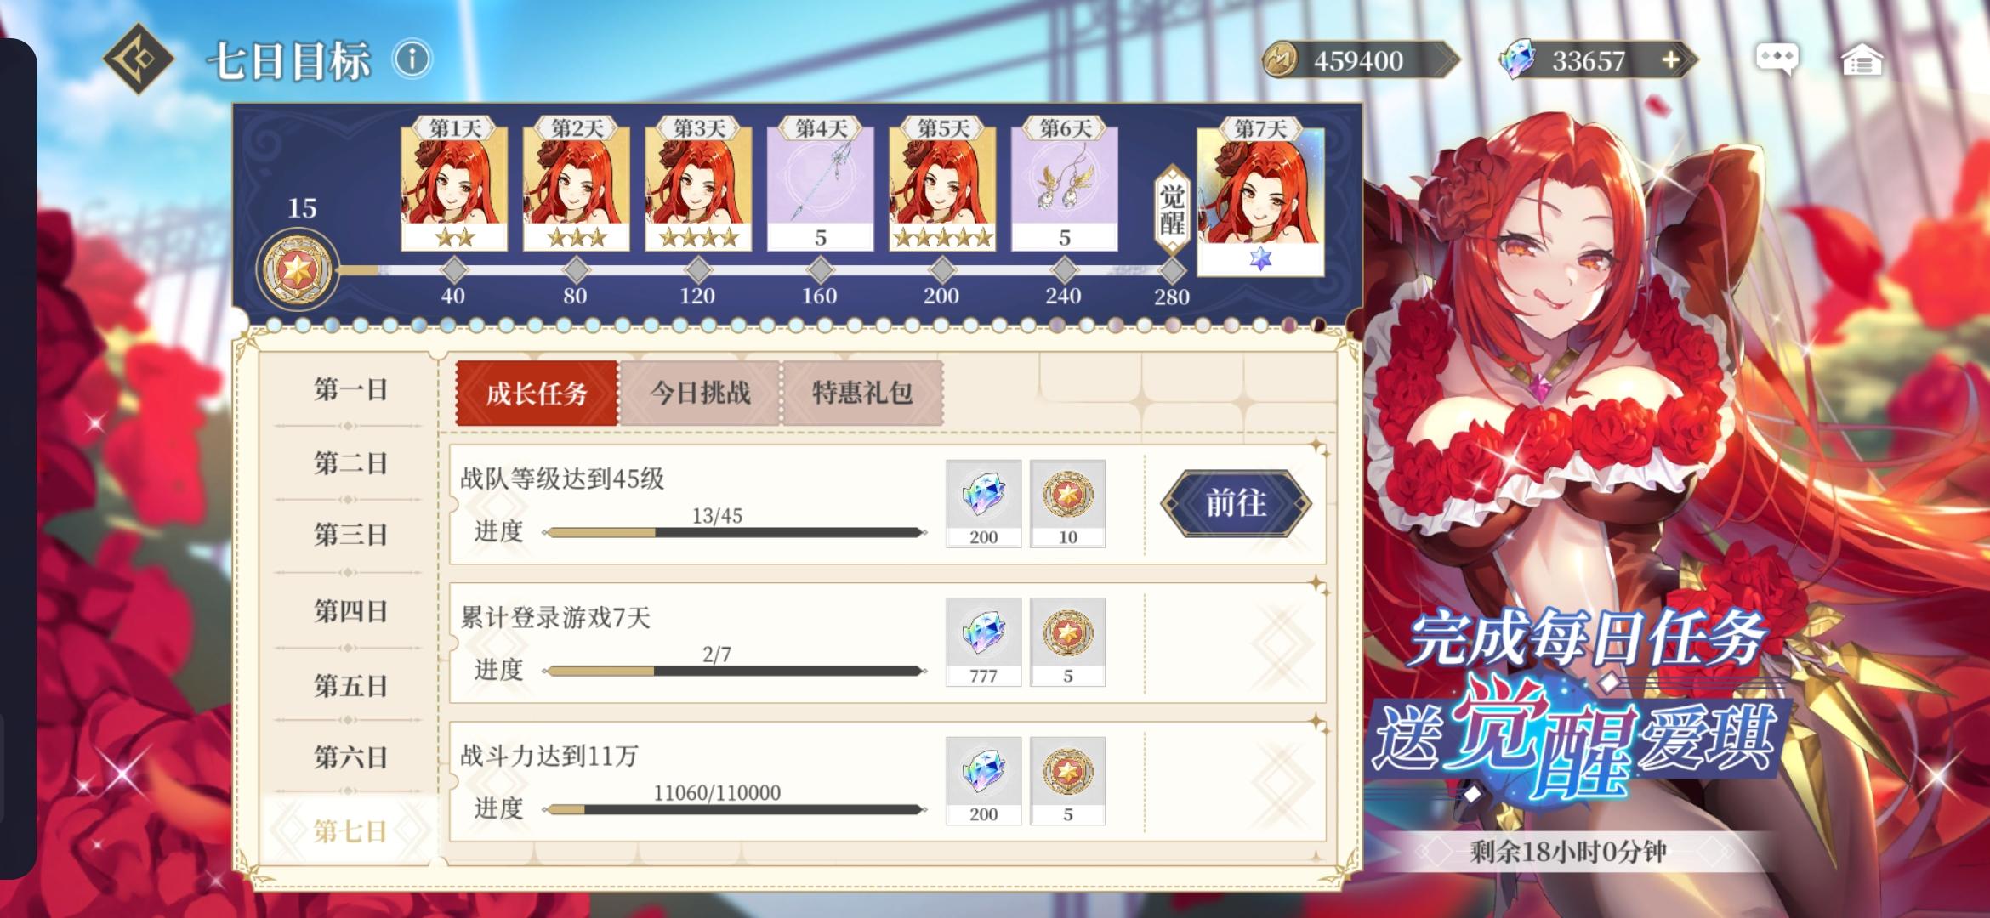
Task: Open the info icon beside 七日目标
Action: [x=412, y=59]
